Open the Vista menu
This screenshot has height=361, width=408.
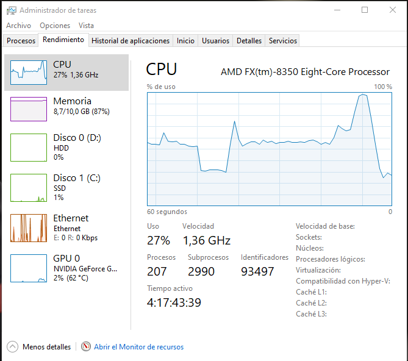(86, 26)
